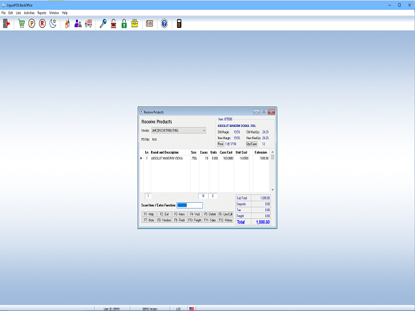The height and width of the screenshot is (311, 415).
Task: Open the green shopping cart icon
Action: [x=21, y=24]
